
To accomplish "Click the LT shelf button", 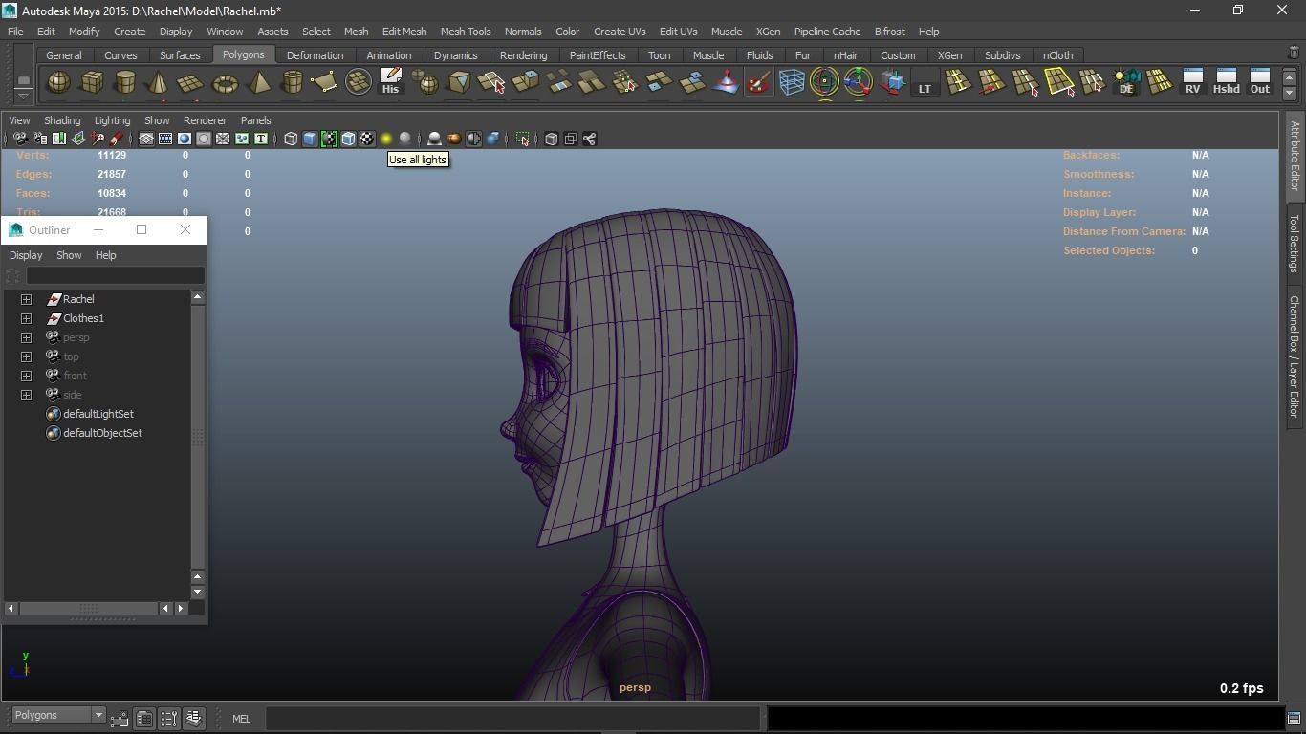I will (x=925, y=83).
